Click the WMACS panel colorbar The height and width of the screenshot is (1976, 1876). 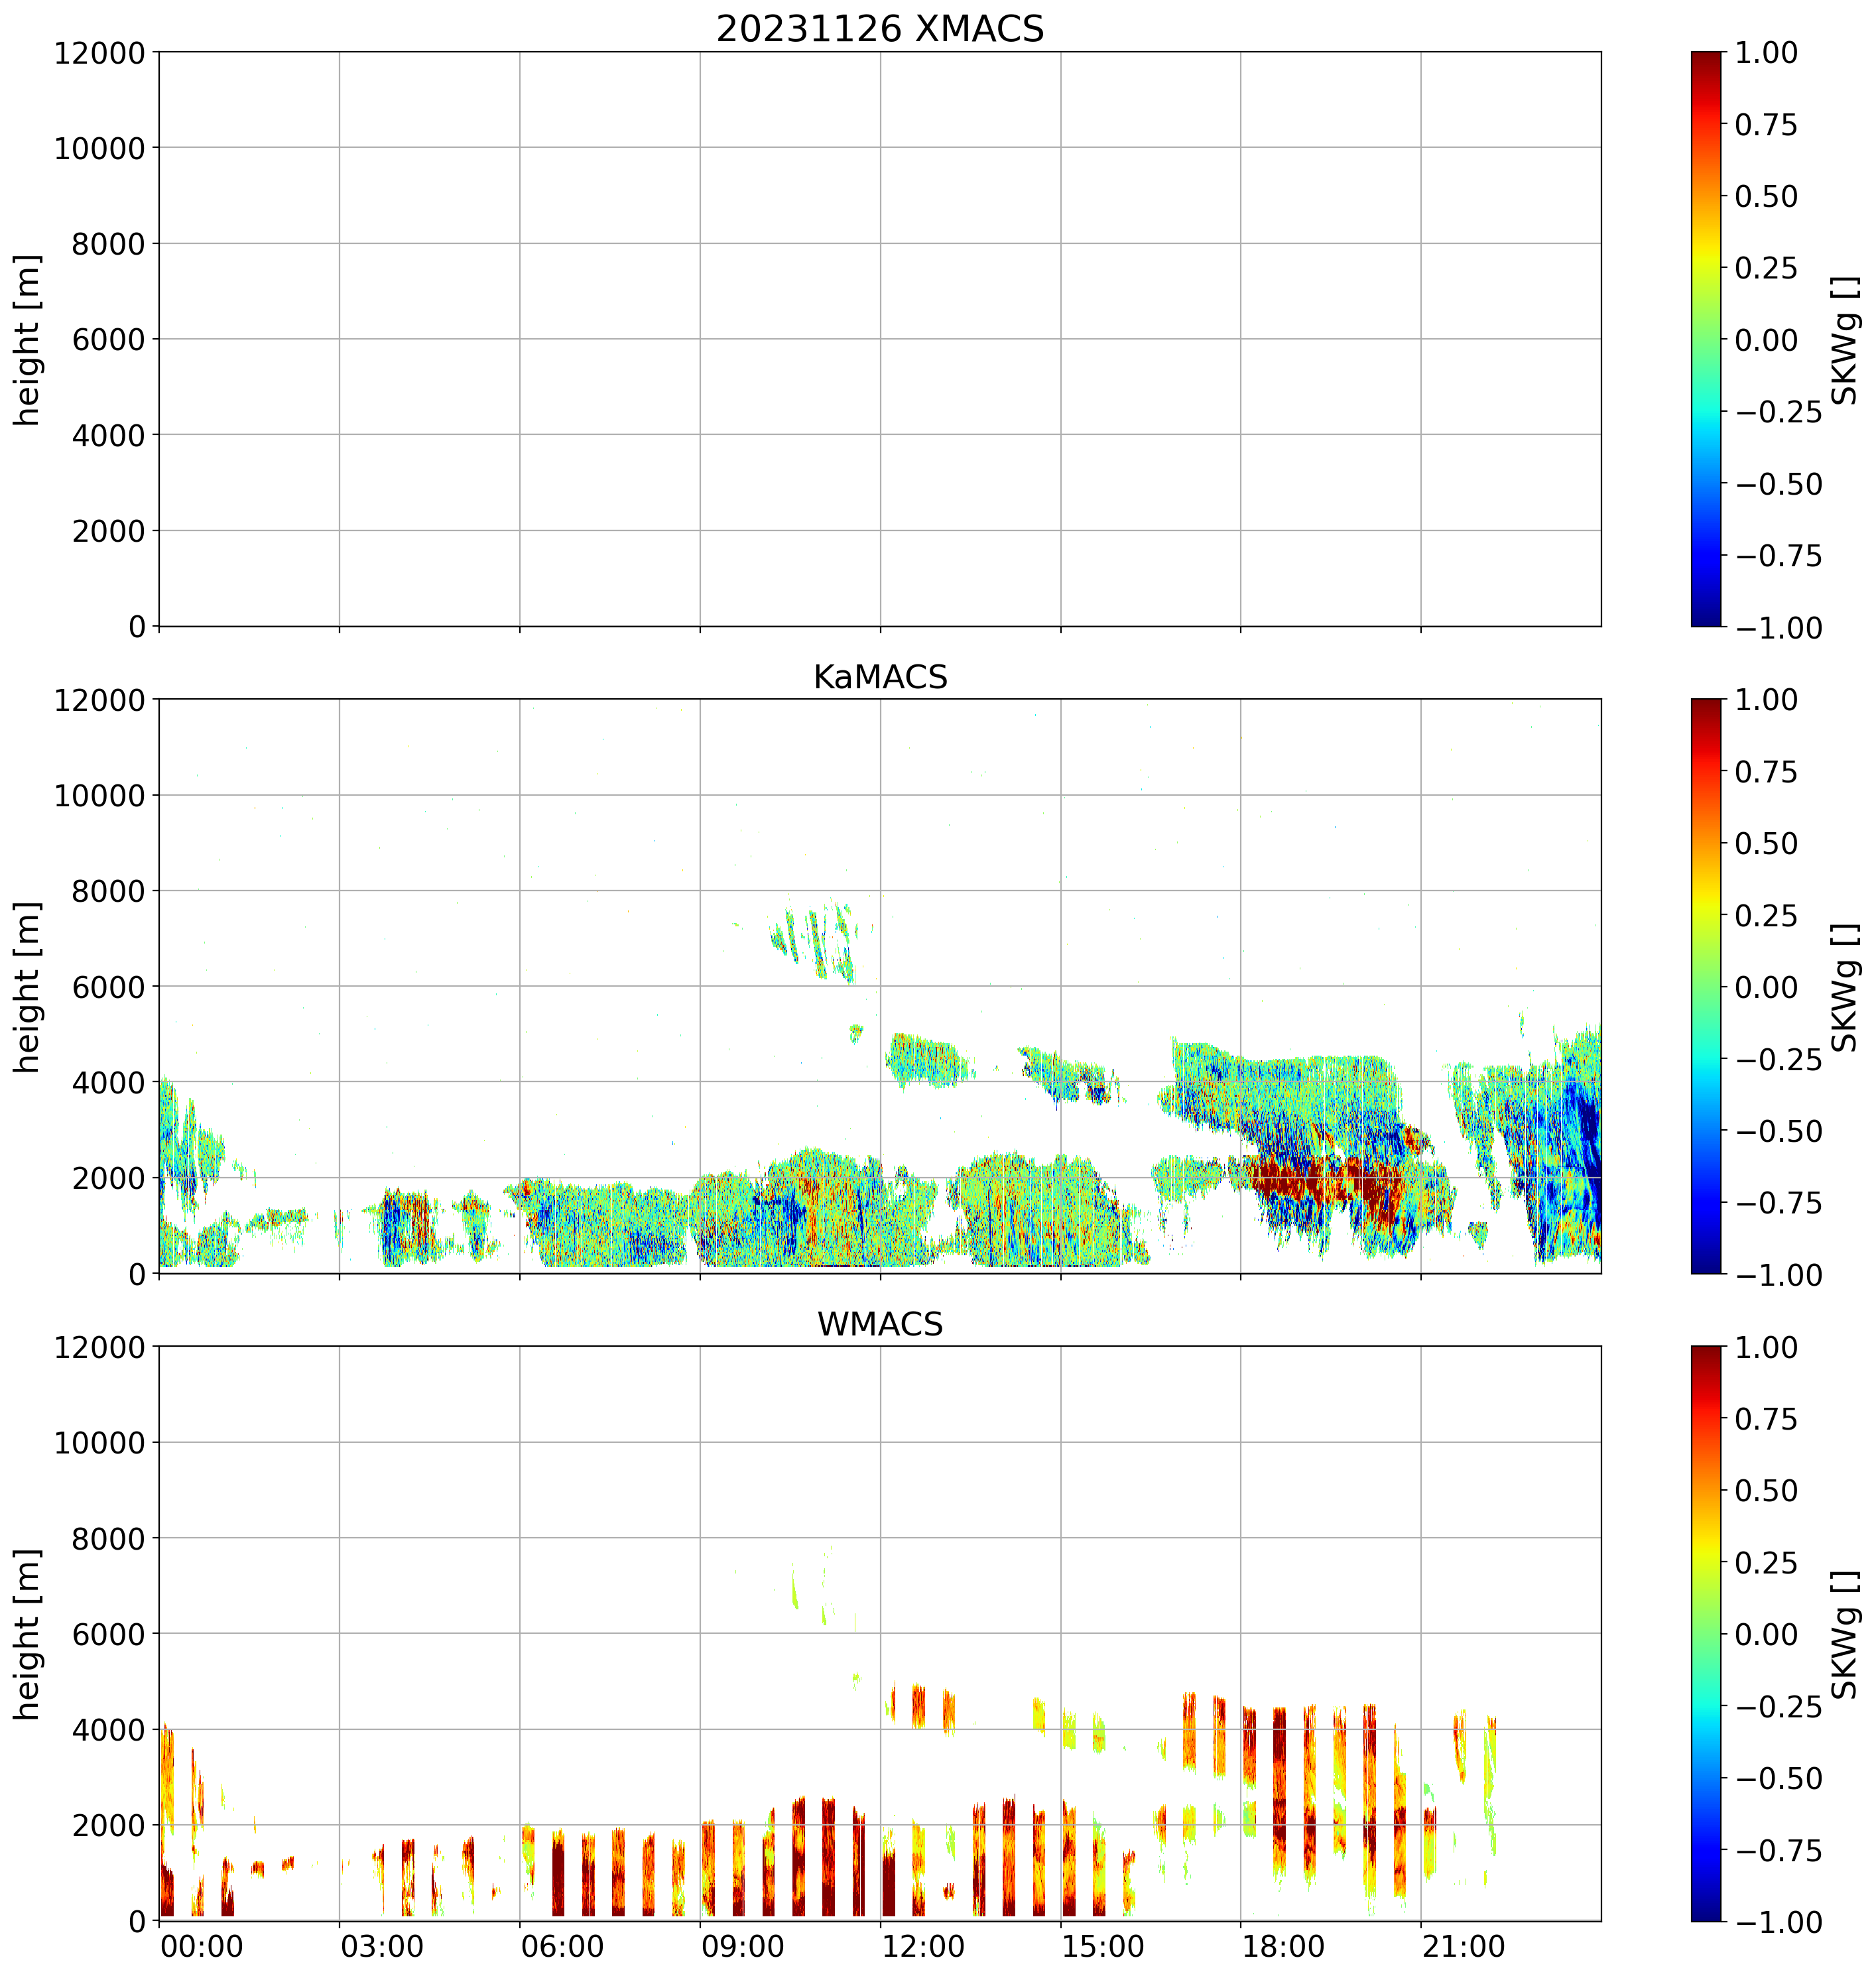[1706, 1633]
